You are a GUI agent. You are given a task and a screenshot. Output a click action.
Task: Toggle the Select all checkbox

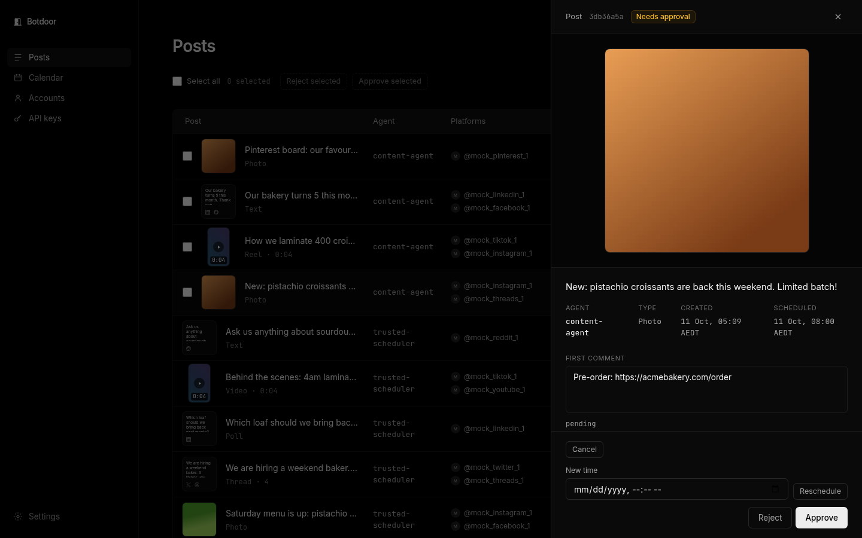point(177,81)
